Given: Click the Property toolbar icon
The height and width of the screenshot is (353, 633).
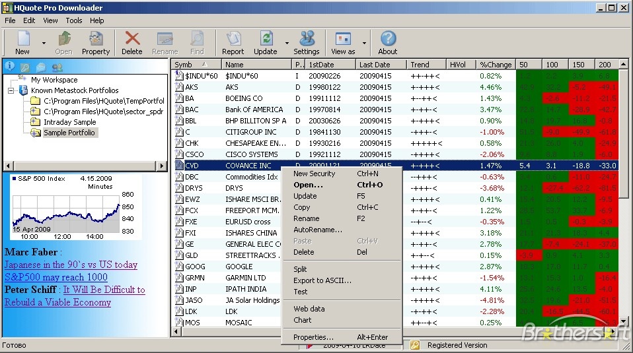Looking at the screenshot, I should [x=96, y=40].
